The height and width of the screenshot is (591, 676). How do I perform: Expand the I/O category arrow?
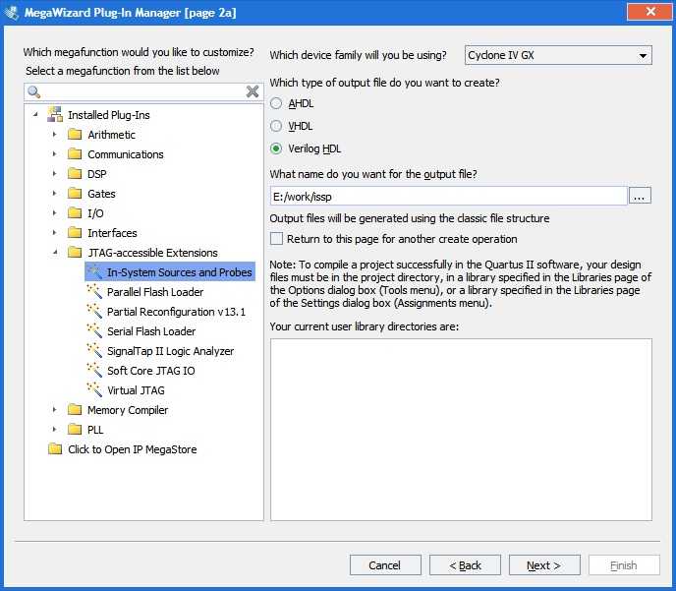54,213
